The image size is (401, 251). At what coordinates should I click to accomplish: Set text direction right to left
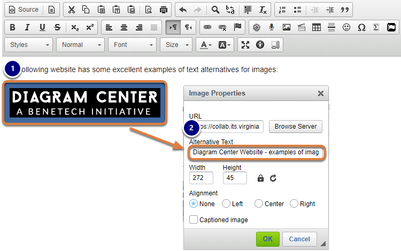tap(188, 27)
